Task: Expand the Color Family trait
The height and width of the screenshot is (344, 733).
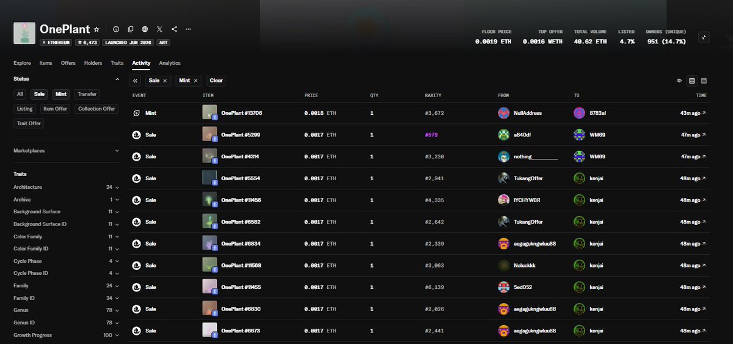Action: (x=66, y=236)
